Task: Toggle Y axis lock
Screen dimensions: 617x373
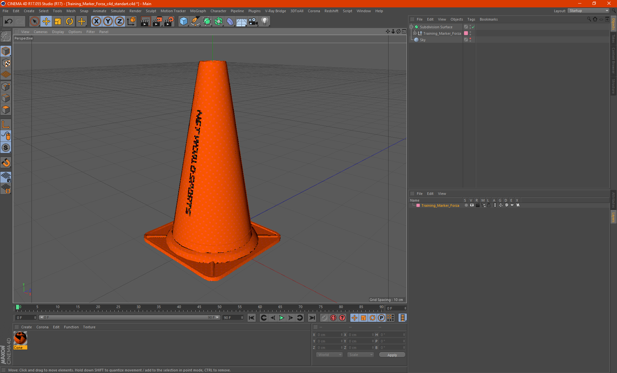Action: (x=108, y=22)
